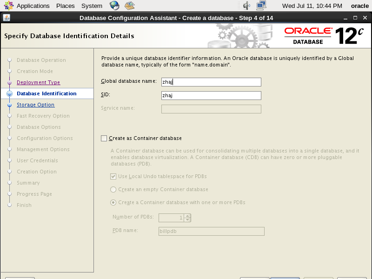Toggle Use Local Undo tablespace for PDBs
The width and height of the screenshot is (372, 279).
(113, 177)
